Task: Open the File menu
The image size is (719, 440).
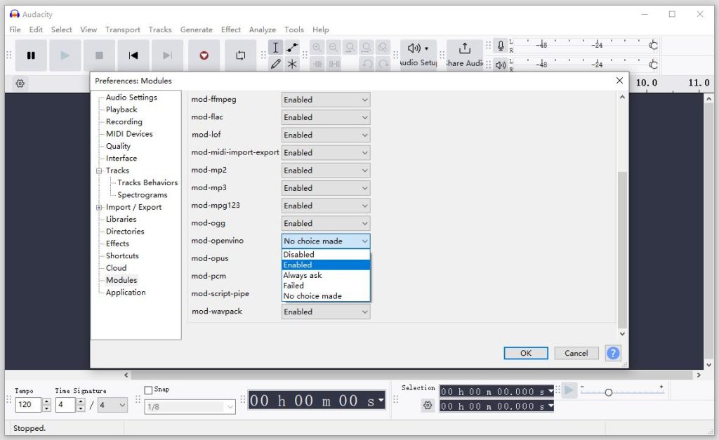Action: (x=15, y=29)
